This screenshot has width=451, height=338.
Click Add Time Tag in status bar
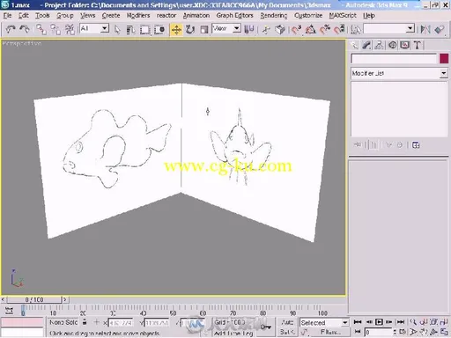coord(233,334)
